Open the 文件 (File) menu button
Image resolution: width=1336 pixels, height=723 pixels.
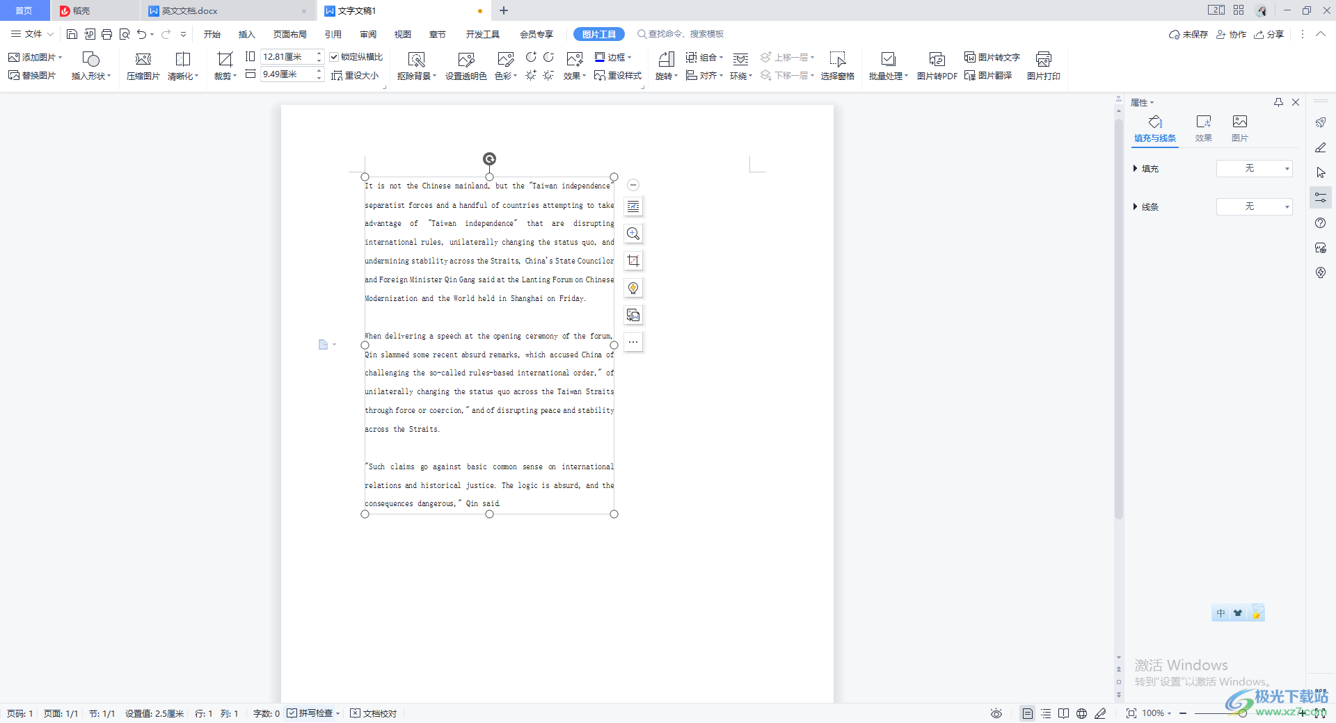click(32, 34)
